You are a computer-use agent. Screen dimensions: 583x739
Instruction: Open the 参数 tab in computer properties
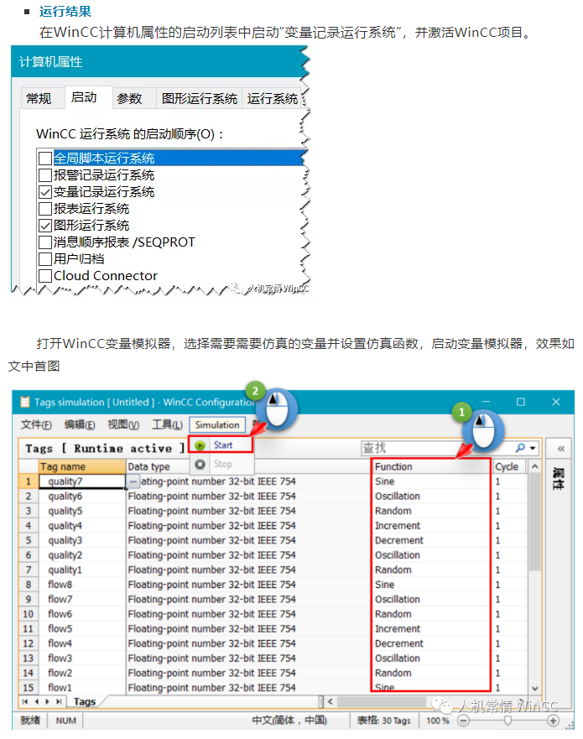129,99
